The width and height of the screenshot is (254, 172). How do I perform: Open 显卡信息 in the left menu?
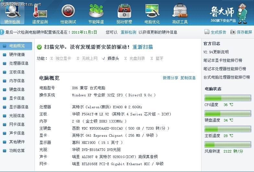click(17, 98)
